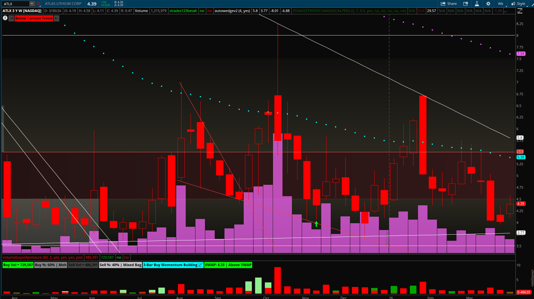The height and width of the screenshot is (299, 534).
Task: Click the Volume label in chart header
Action: pyautogui.click(x=141, y=10)
